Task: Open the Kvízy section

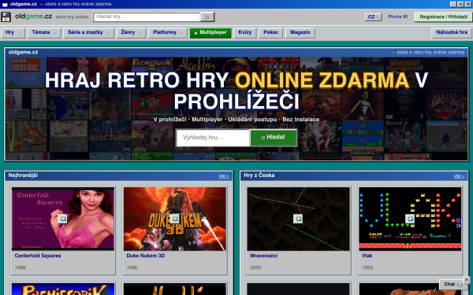Action: pos(245,32)
